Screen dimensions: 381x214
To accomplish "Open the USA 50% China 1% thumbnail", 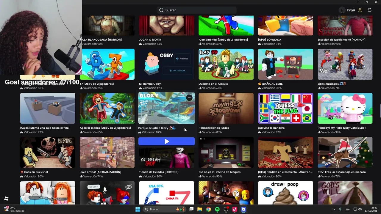I will point(167,193).
